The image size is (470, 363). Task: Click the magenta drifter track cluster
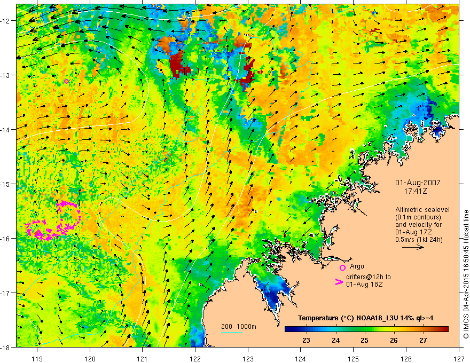[x=54, y=221]
